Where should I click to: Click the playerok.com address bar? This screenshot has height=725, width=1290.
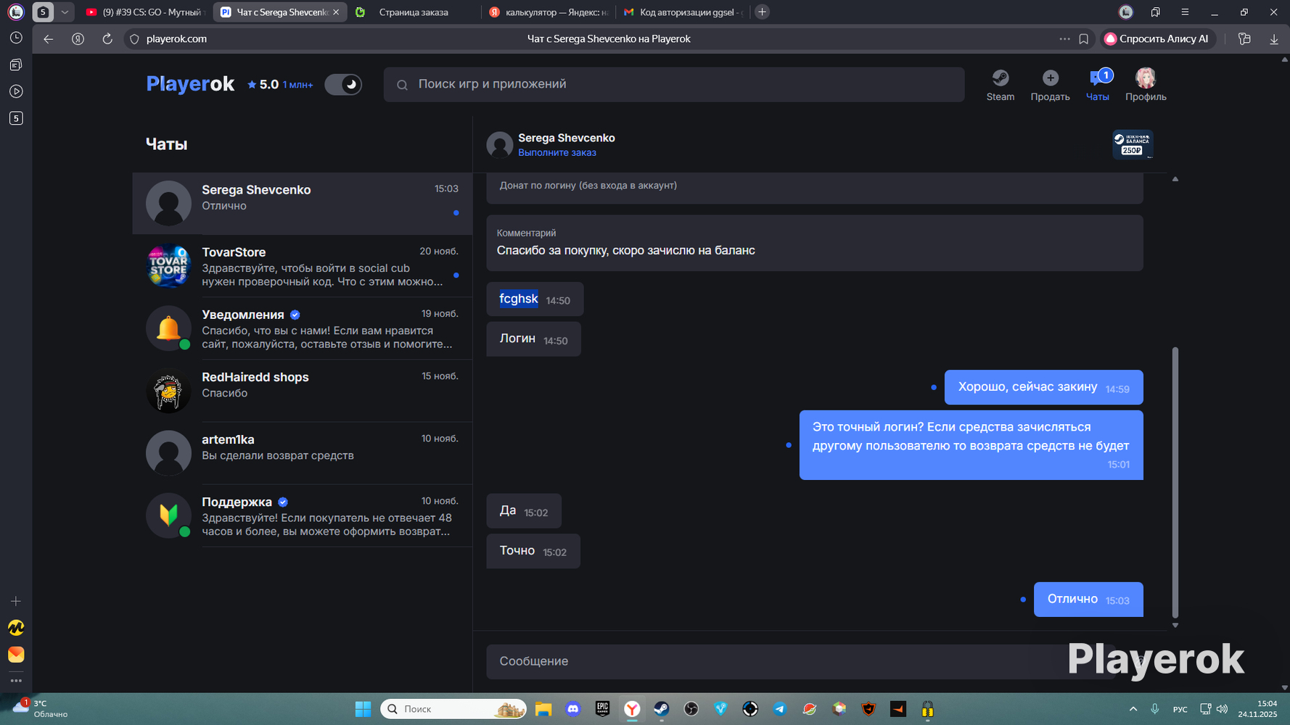pyautogui.click(x=176, y=39)
